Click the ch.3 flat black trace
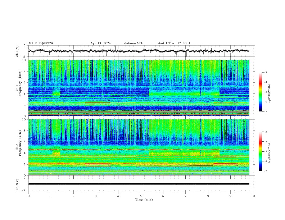Screen dimensions: 285x220 (x=139, y=184)
